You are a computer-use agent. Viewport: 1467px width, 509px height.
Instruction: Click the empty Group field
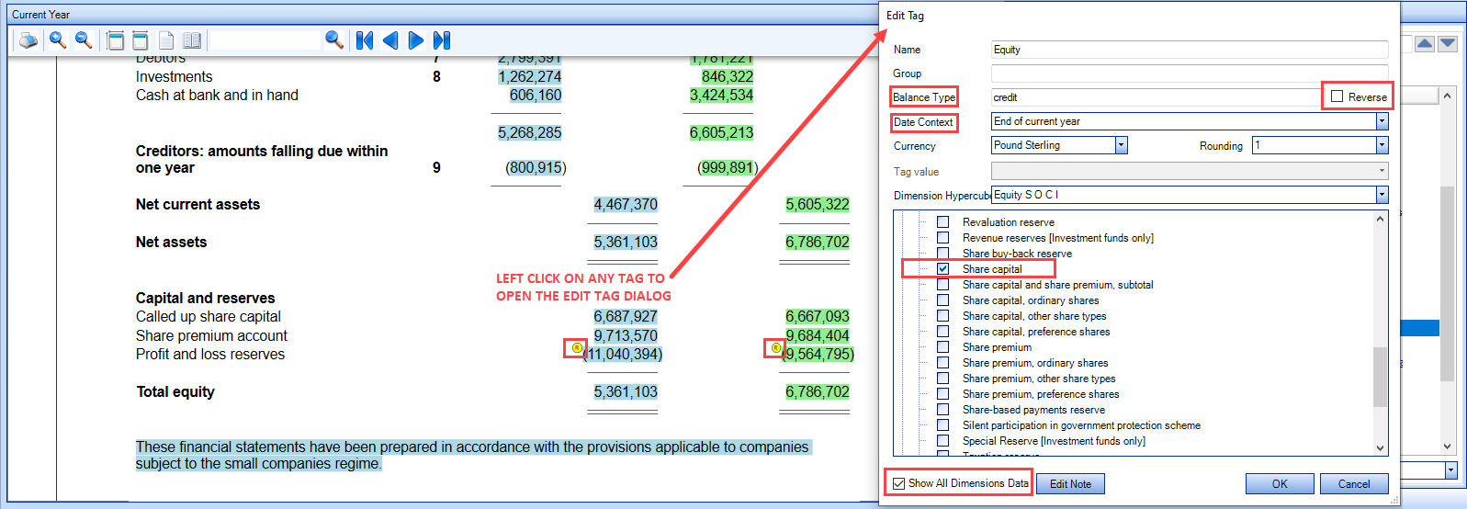point(1190,74)
